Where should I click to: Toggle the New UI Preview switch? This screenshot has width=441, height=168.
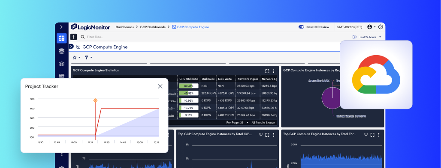pos(302,27)
